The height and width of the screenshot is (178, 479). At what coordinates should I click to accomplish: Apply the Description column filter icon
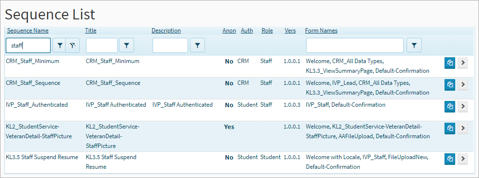(197, 46)
